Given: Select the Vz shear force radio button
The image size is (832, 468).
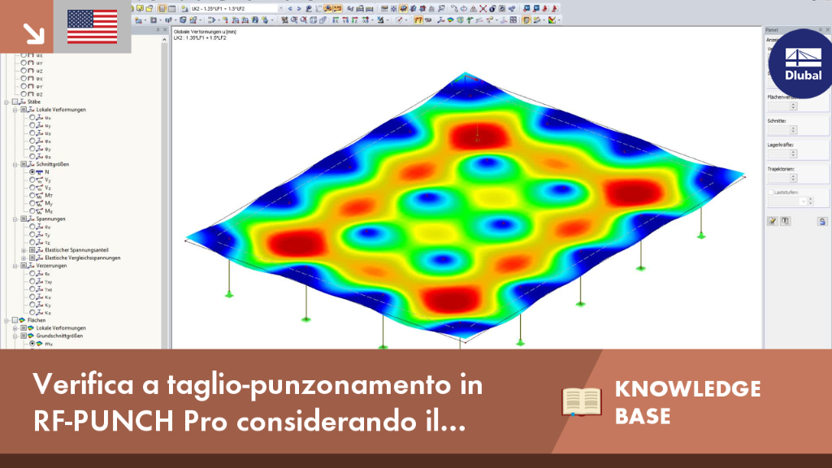Looking at the screenshot, I should point(32,188).
